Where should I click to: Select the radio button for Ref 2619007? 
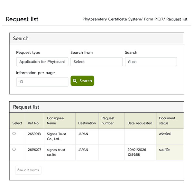pos(14,149)
